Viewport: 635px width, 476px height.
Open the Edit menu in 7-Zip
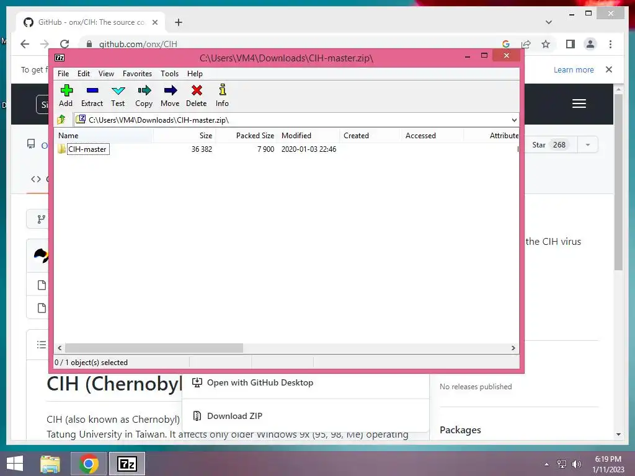pyautogui.click(x=84, y=74)
